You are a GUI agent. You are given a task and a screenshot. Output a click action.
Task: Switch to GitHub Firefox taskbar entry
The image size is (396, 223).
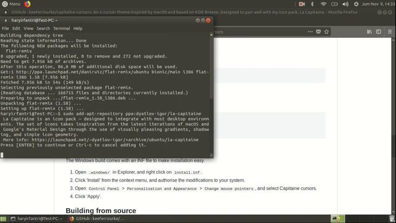point(97,219)
